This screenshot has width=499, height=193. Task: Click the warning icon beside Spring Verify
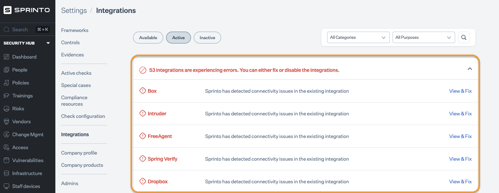[143, 159]
